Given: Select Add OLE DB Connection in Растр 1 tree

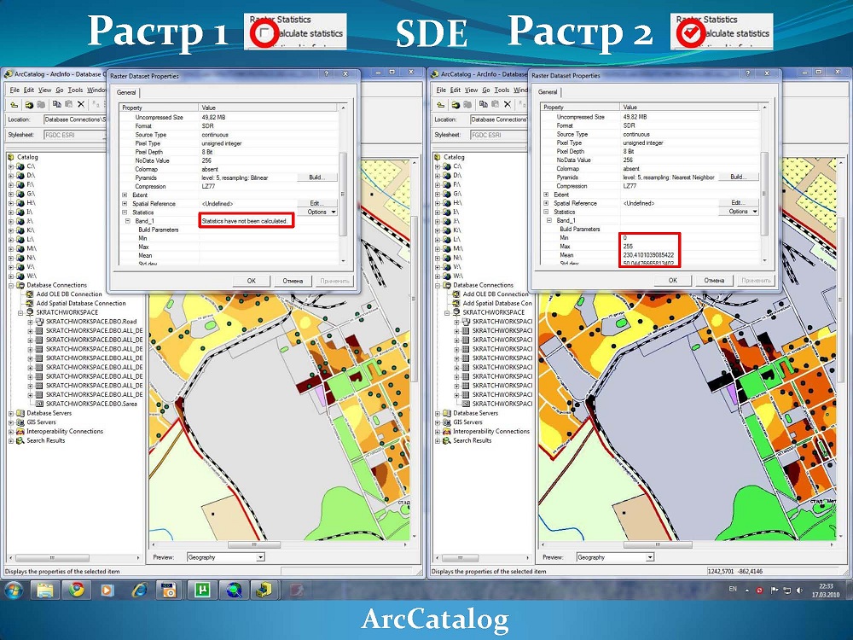Looking at the screenshot, I should pos(69,294).
